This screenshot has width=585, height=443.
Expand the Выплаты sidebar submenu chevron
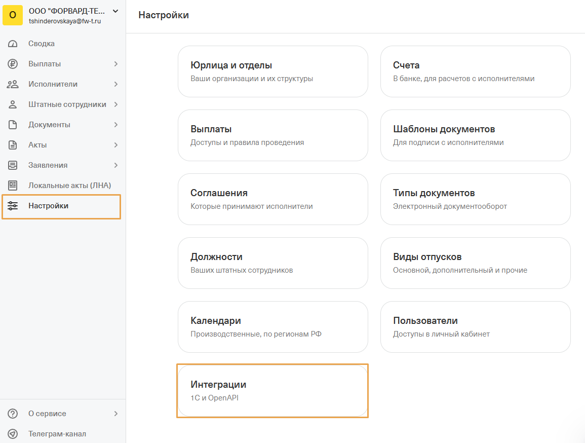point(116,64)
